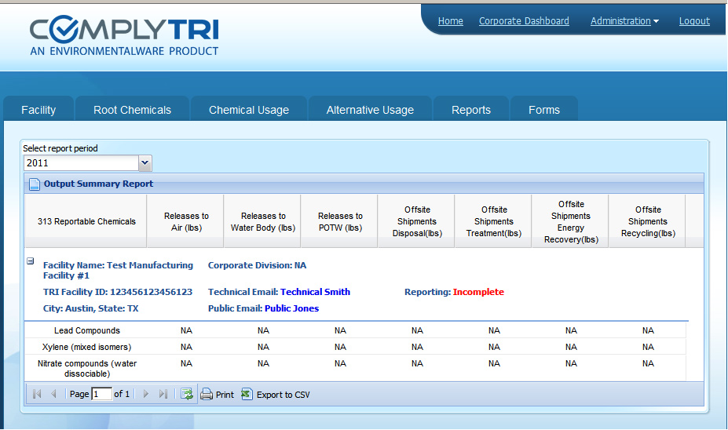Refresh the report with the refresh icon
Viewport: 728px width, 430px height.
tap(187, 394)
